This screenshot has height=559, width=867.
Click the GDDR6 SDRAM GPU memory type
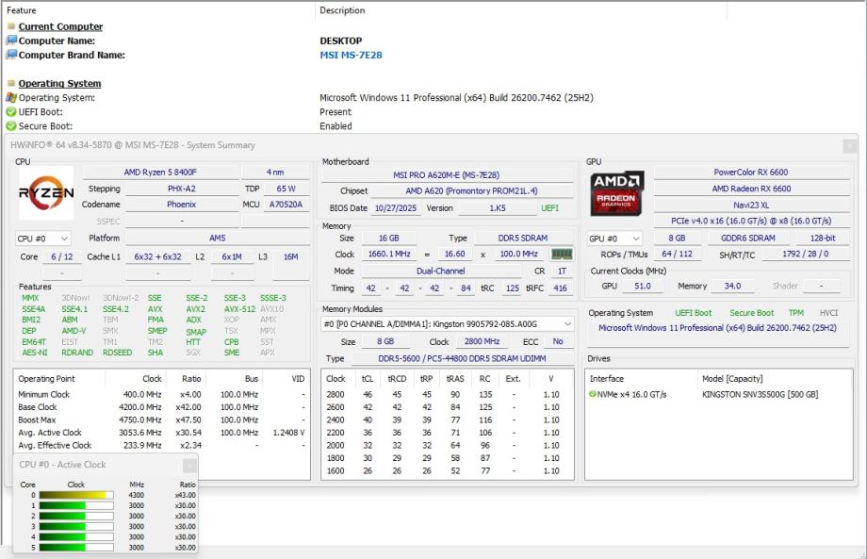coord(748,238)
